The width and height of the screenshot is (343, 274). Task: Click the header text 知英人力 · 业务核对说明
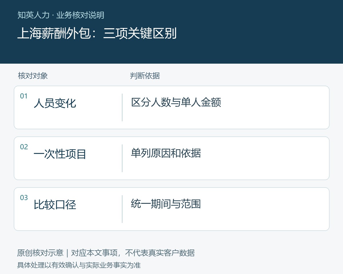pyautogui.click(x=61, y=15)
